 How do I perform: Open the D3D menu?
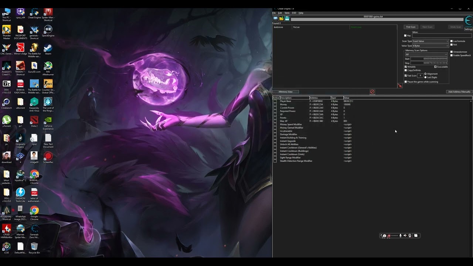pos(294,13)
